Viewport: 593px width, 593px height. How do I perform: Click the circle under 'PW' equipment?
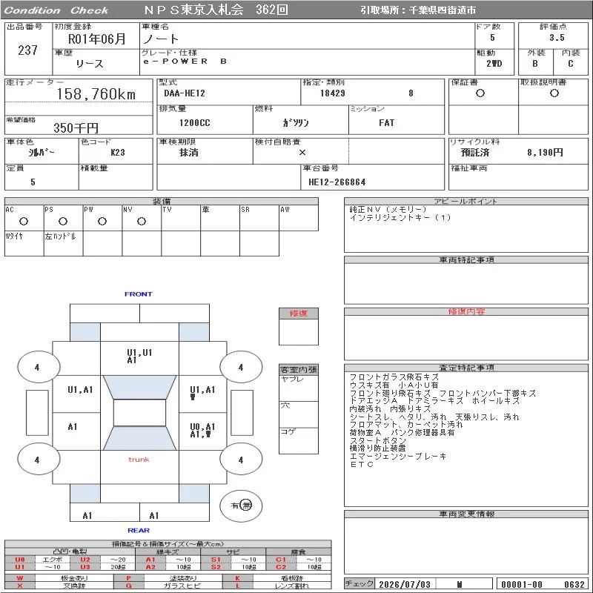pos(102,221)
